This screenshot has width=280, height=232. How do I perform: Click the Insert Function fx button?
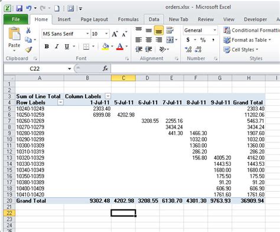tap(105, 68)
